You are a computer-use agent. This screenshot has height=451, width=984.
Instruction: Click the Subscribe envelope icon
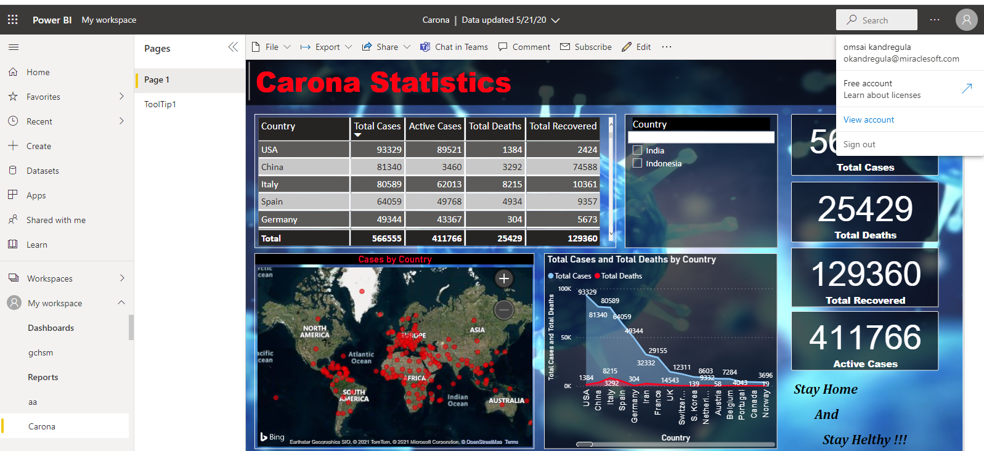click(x=565, y=47)
